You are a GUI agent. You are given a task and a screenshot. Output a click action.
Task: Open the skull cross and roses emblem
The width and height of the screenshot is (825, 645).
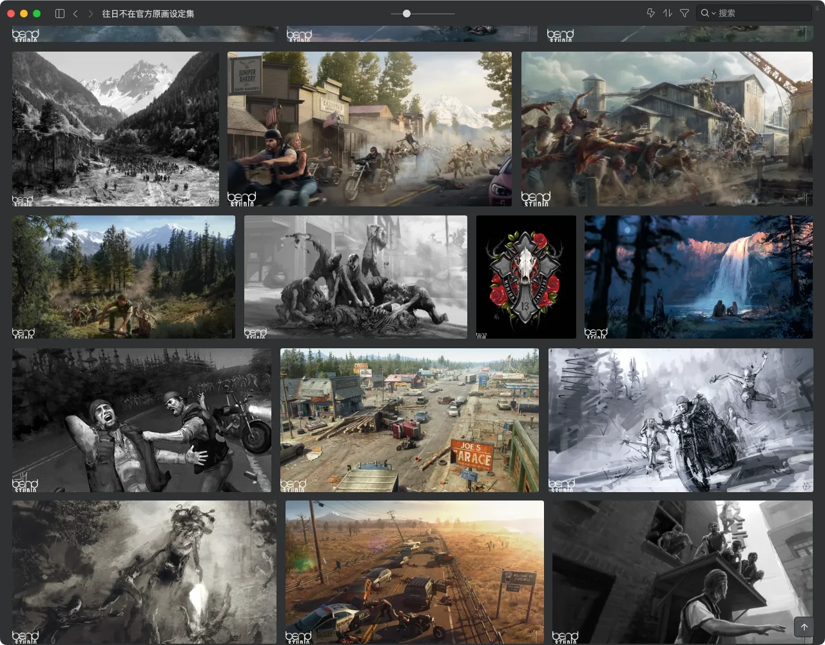tap(526, 277)
